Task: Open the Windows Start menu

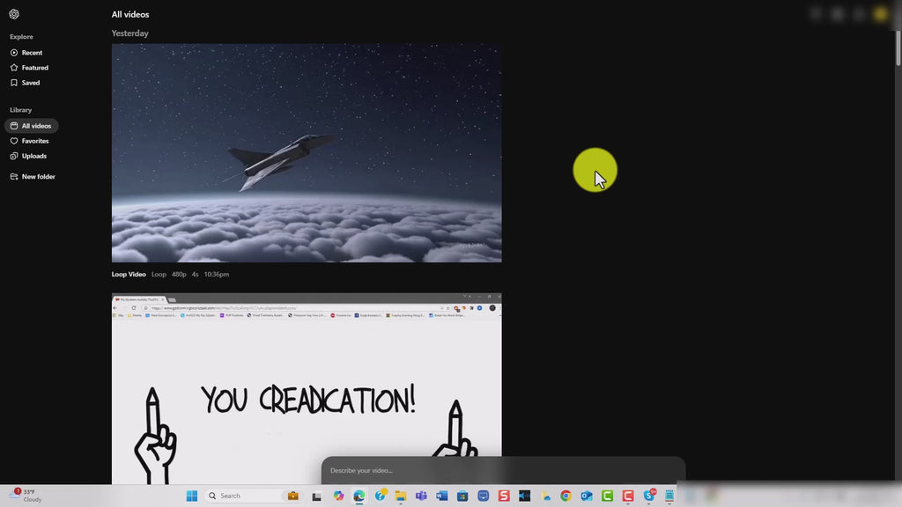Action: click(191, 496)
